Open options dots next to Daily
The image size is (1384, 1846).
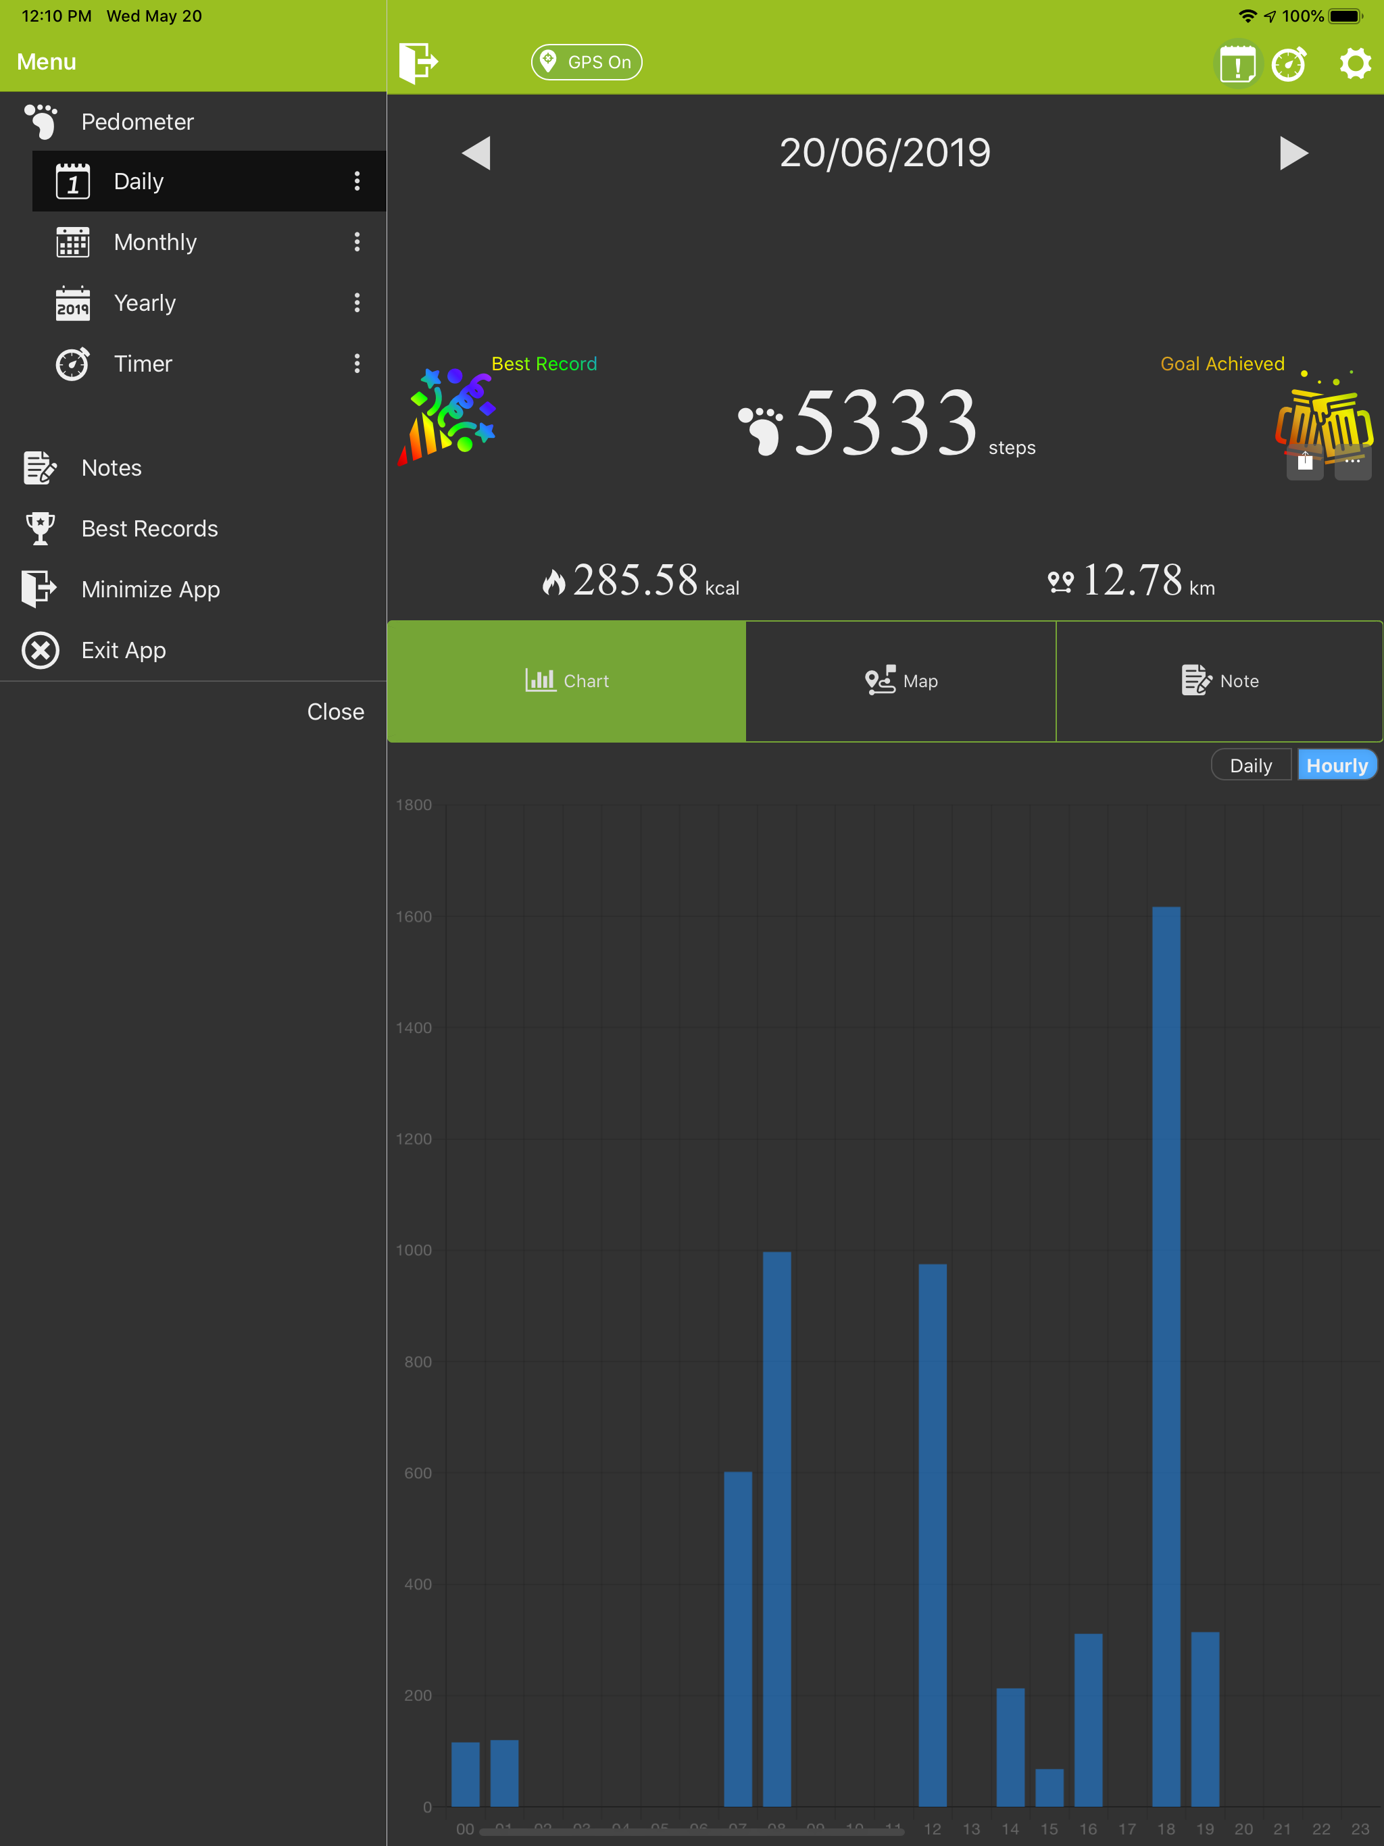tap(357, 181)
